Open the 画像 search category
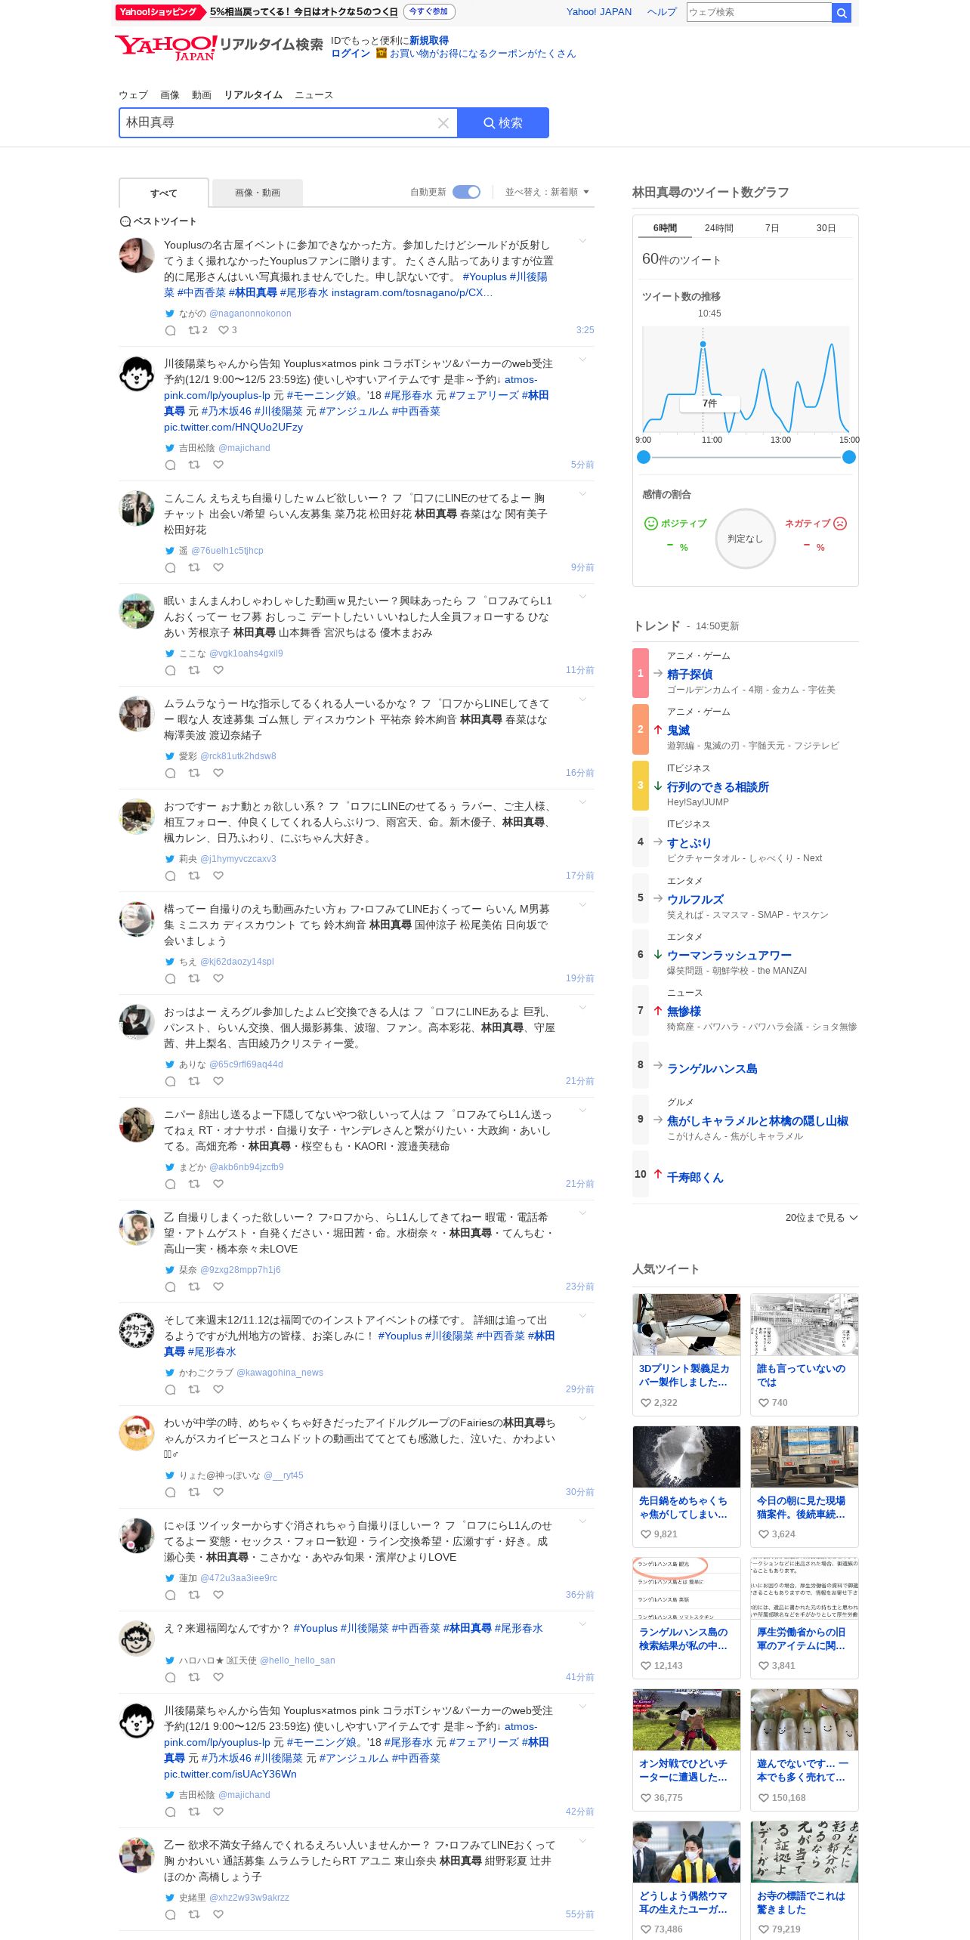 coord(170,95)
